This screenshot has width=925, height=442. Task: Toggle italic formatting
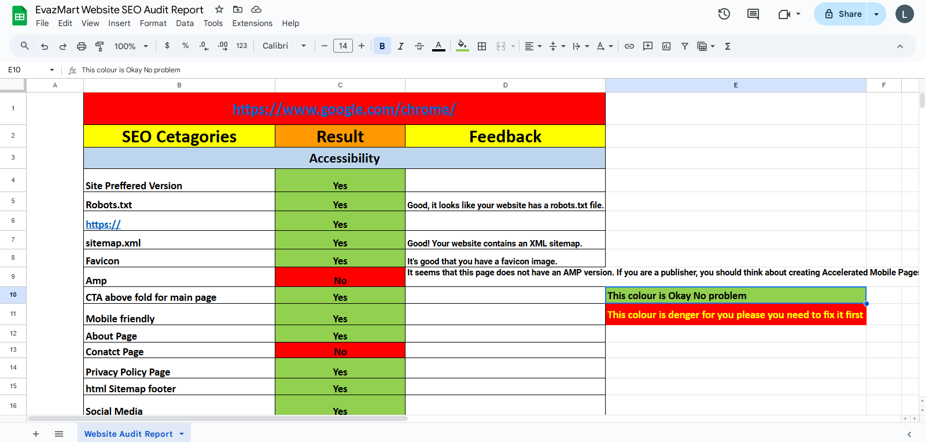[x=400, y=46]
